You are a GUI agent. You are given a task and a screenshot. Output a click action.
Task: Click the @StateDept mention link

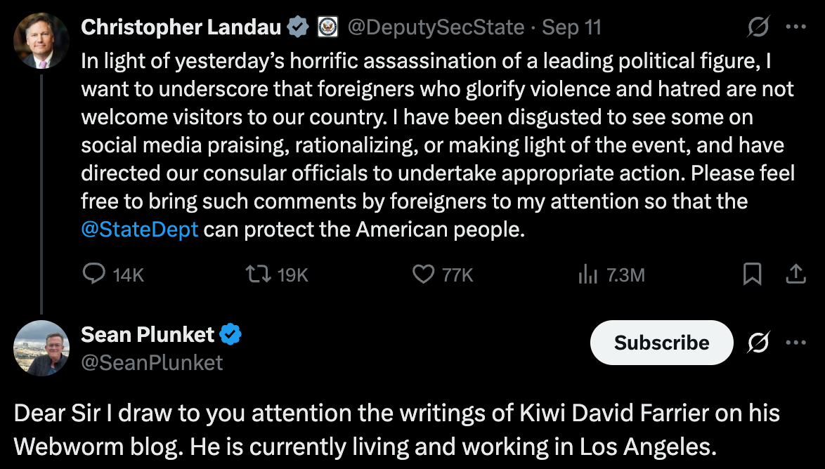point(140,229)
